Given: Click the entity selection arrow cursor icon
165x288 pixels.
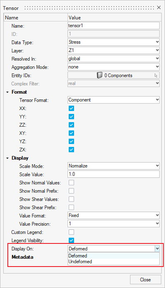Looking at the screenshot, I should pyautogui.click(x=156, y=76).
